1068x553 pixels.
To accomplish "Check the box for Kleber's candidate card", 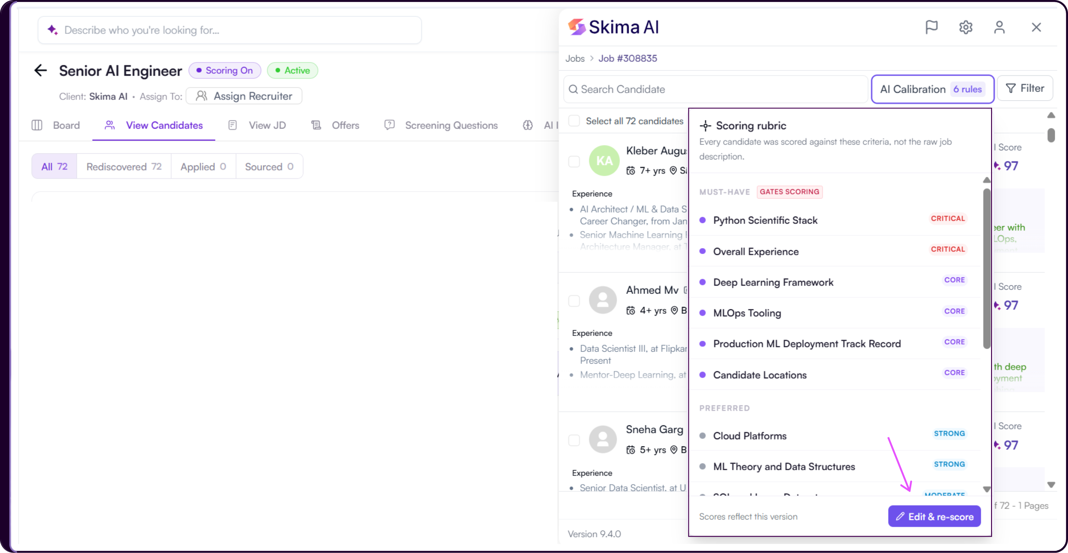I will 574,161.
